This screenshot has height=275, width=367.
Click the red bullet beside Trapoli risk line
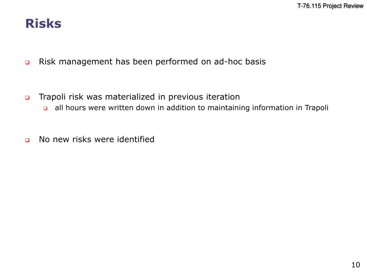pos(27,97)
